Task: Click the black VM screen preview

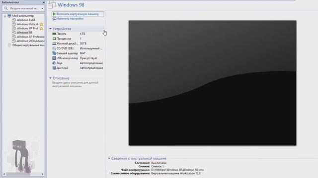Action: point(212,83)
